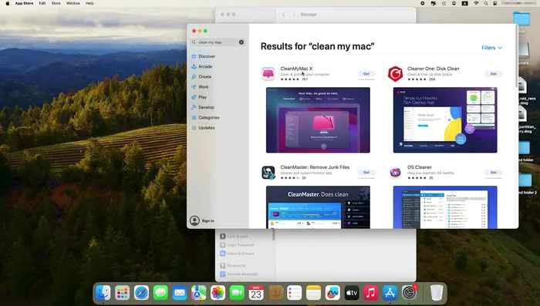Open the OS Cleaner title link

[419, 167]
